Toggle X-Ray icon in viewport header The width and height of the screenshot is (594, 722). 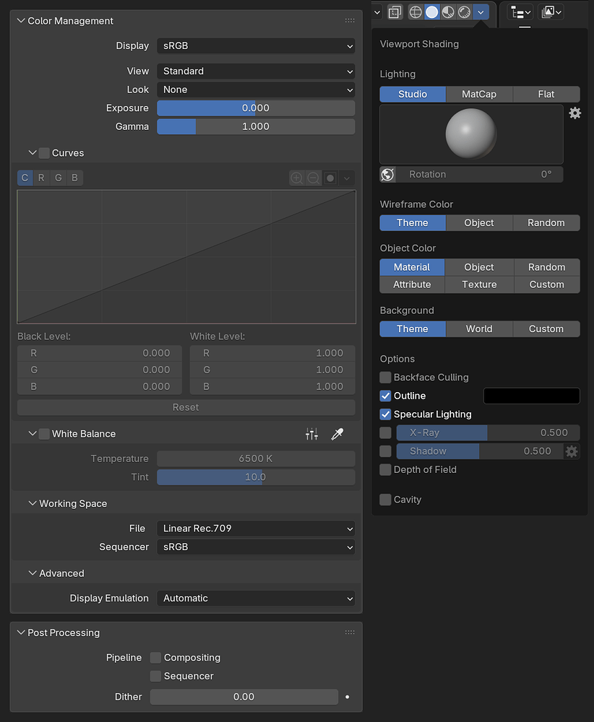click(x=395, y=12)
